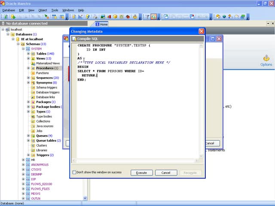275x206 pixels.
Task: Open the visual query designer ruler icon
Action: 80,17
